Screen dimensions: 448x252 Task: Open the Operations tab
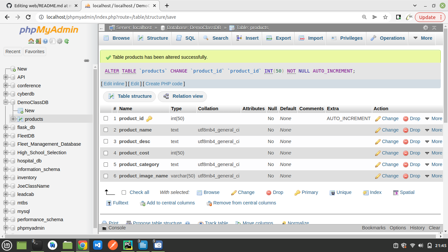tap(388, 38)
